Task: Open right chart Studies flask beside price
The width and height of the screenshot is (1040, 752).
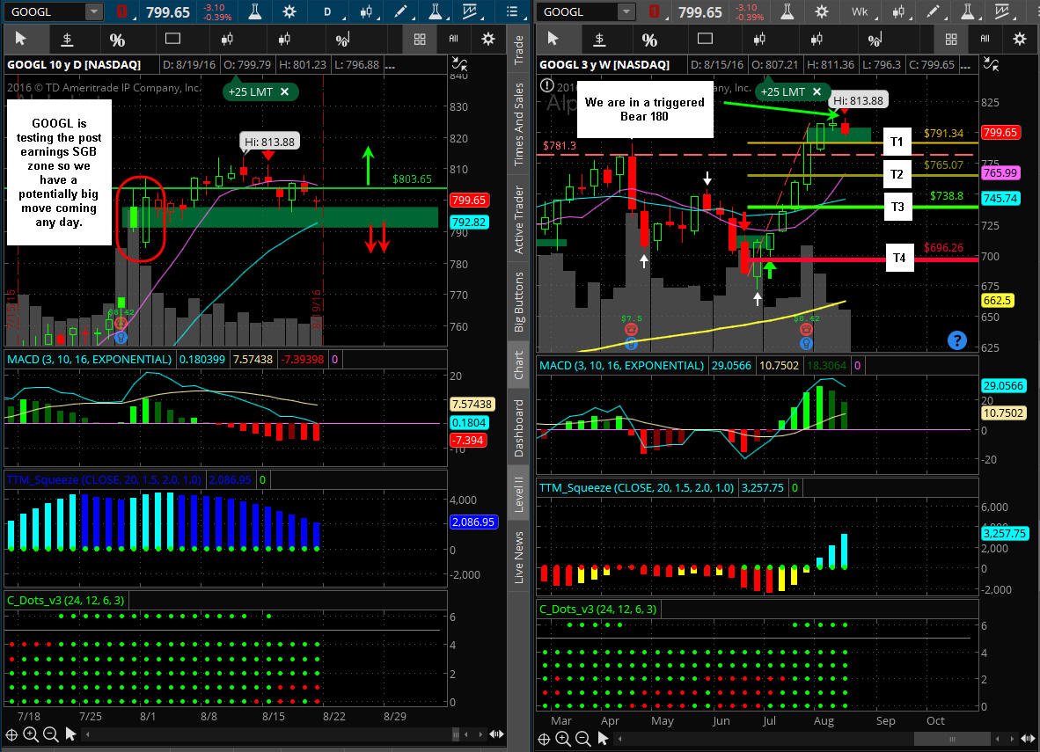Action: point(787,11)
